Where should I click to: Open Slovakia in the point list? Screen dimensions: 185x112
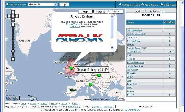132,74
